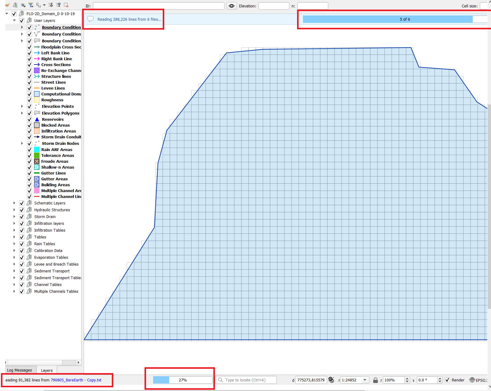Click the Expand All layers icon

coord(51,5)
